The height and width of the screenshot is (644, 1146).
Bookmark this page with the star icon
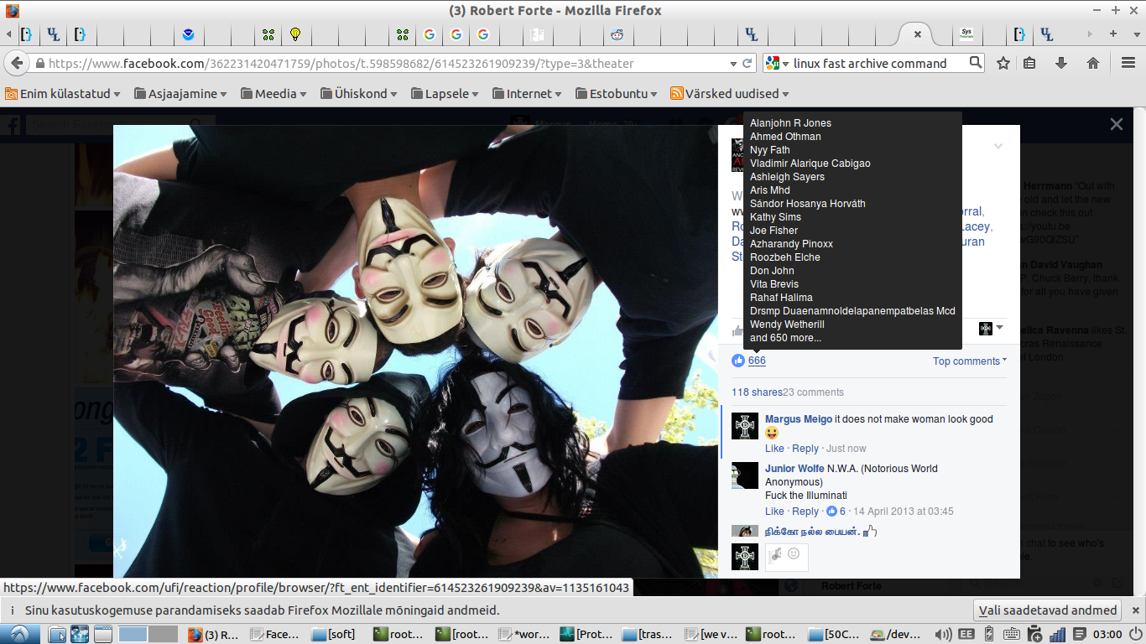(x=1003, y=63)
